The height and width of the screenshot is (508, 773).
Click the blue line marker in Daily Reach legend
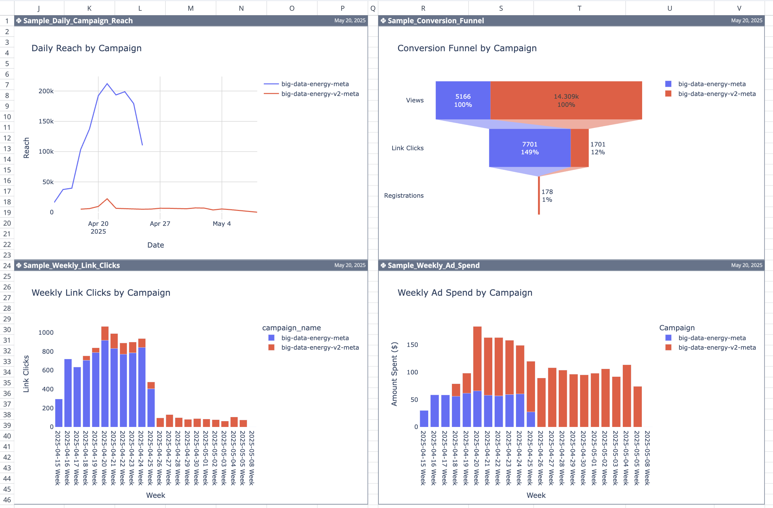tap(271, 84)
